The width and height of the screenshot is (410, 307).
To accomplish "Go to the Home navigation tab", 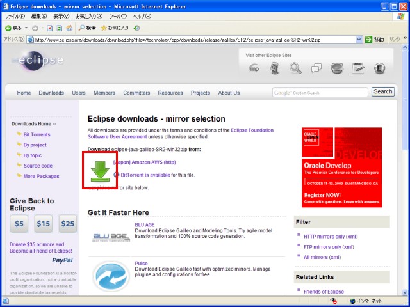I will coord(24,93).
